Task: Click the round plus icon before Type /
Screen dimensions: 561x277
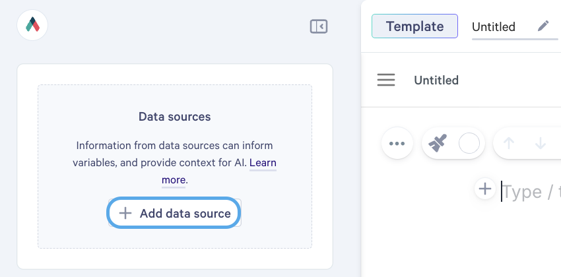Action: pyautogui.click(x=485, y=189)
